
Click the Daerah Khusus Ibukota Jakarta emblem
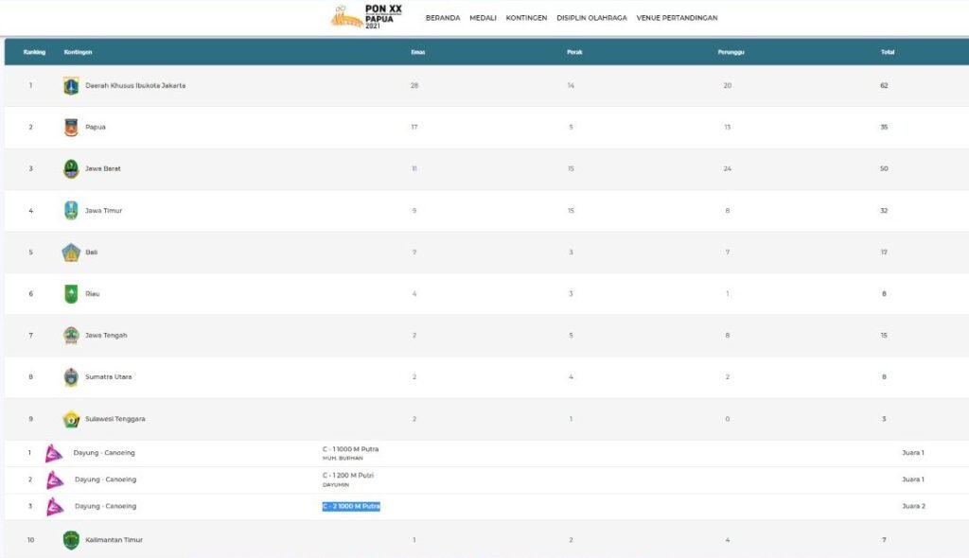tap(71, 86)
